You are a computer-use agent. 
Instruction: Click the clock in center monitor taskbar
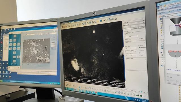(144, 101)
